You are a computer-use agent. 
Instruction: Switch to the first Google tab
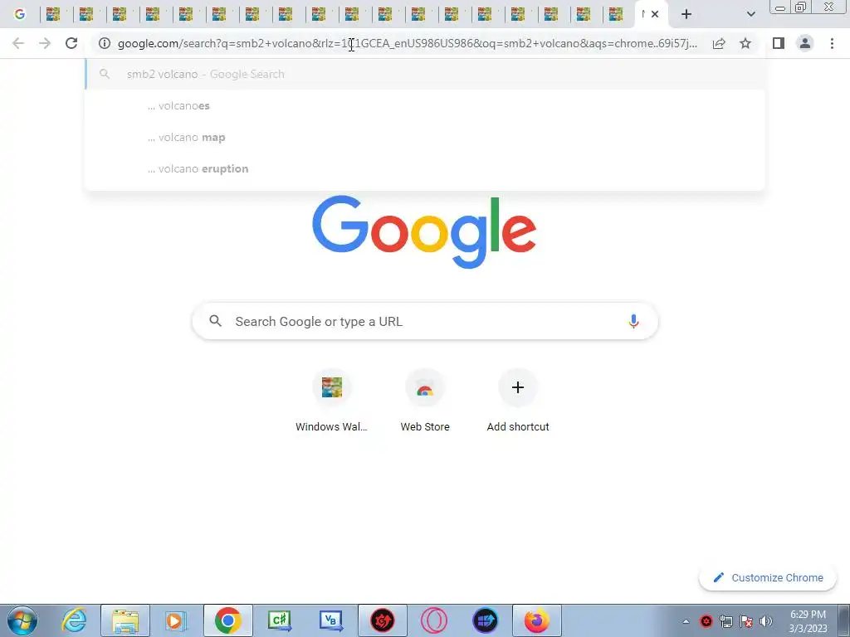click(x=20, y=14)
